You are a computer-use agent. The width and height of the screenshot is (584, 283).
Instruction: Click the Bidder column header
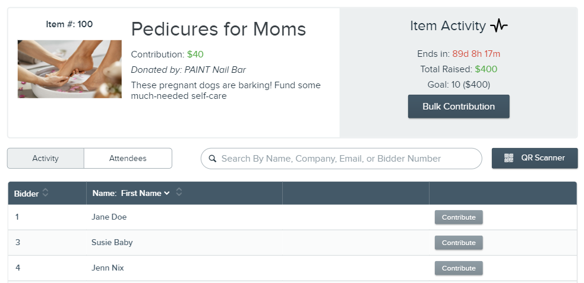27,194
